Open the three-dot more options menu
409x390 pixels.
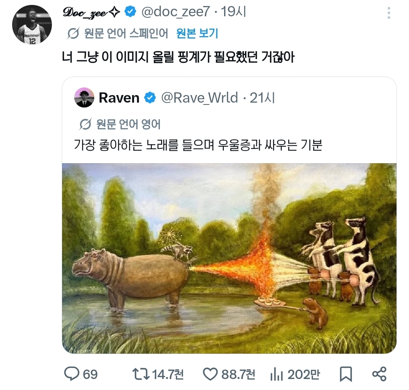389,13
